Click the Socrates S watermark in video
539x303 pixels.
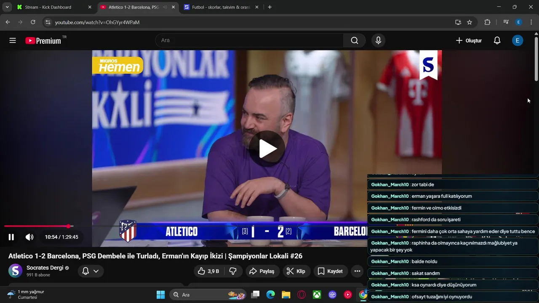(x=428, y=65)
